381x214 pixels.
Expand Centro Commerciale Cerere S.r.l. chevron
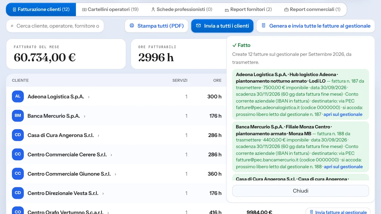pyautogui.click(x=111, y=155)
